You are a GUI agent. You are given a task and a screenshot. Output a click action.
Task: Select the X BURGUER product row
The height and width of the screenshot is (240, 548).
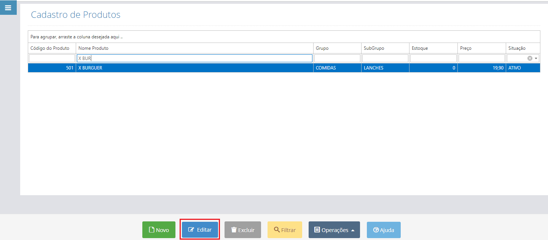click(284, 68)
